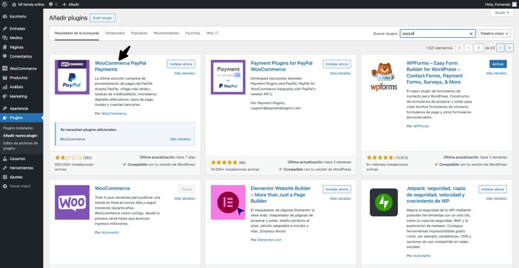This screenshot has width=519, height=268.
Task: Click the Subir plugin button
Action: (102, 18)
